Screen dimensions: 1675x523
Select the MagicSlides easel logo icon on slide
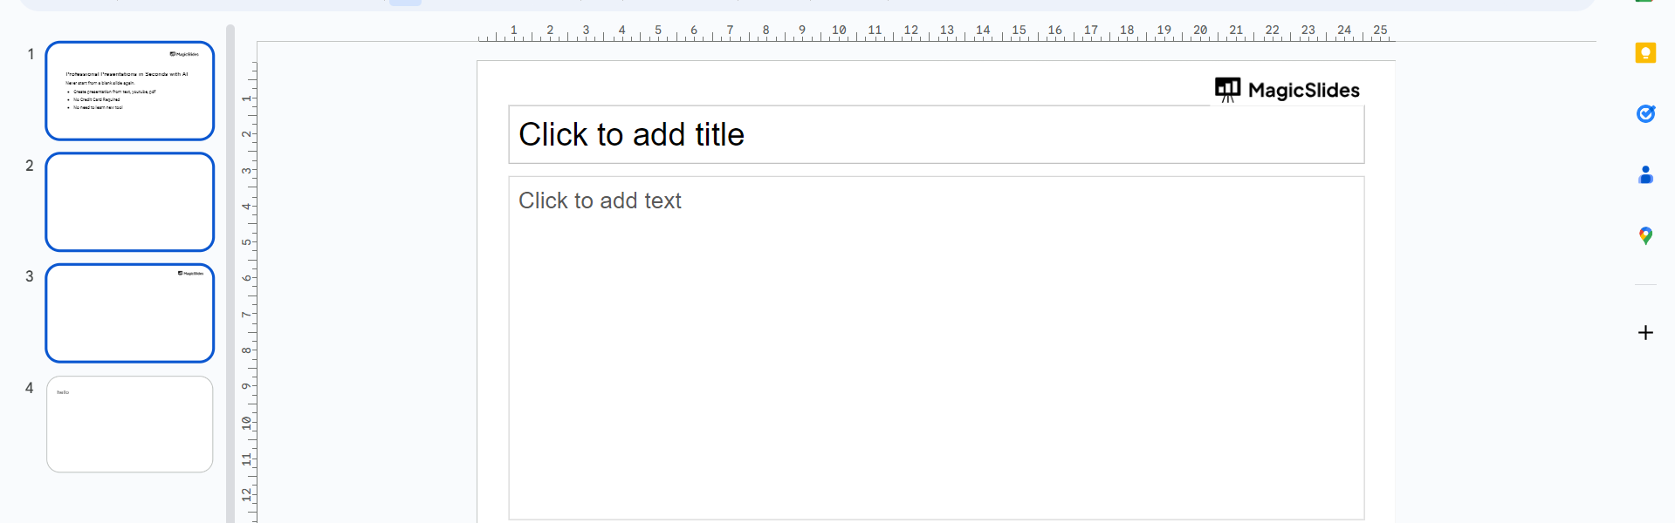pyautogui.click(x=1227, y=89)
